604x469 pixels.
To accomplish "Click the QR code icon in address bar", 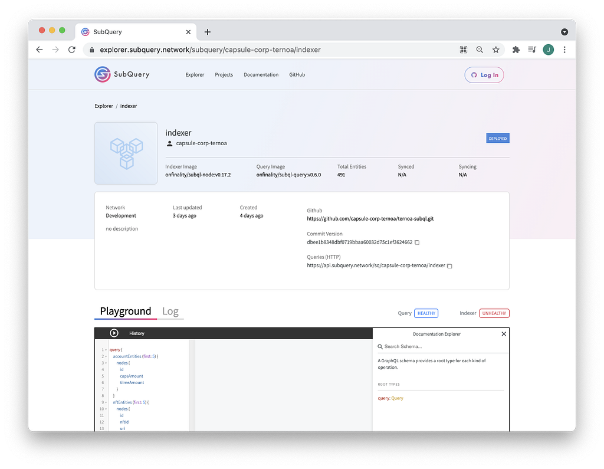I will tap(464, 50).
